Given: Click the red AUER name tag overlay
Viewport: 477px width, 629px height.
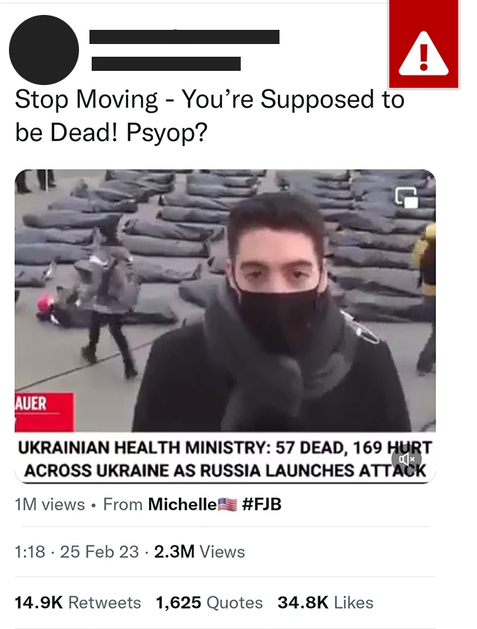Looking at the screenshot, I should tap(44, 412).
